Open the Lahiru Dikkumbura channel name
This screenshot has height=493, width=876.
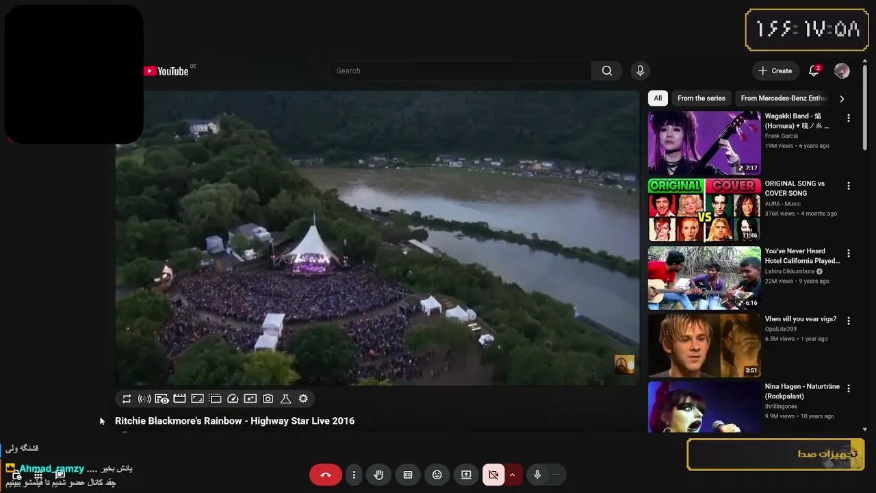(x=790, y=271)
